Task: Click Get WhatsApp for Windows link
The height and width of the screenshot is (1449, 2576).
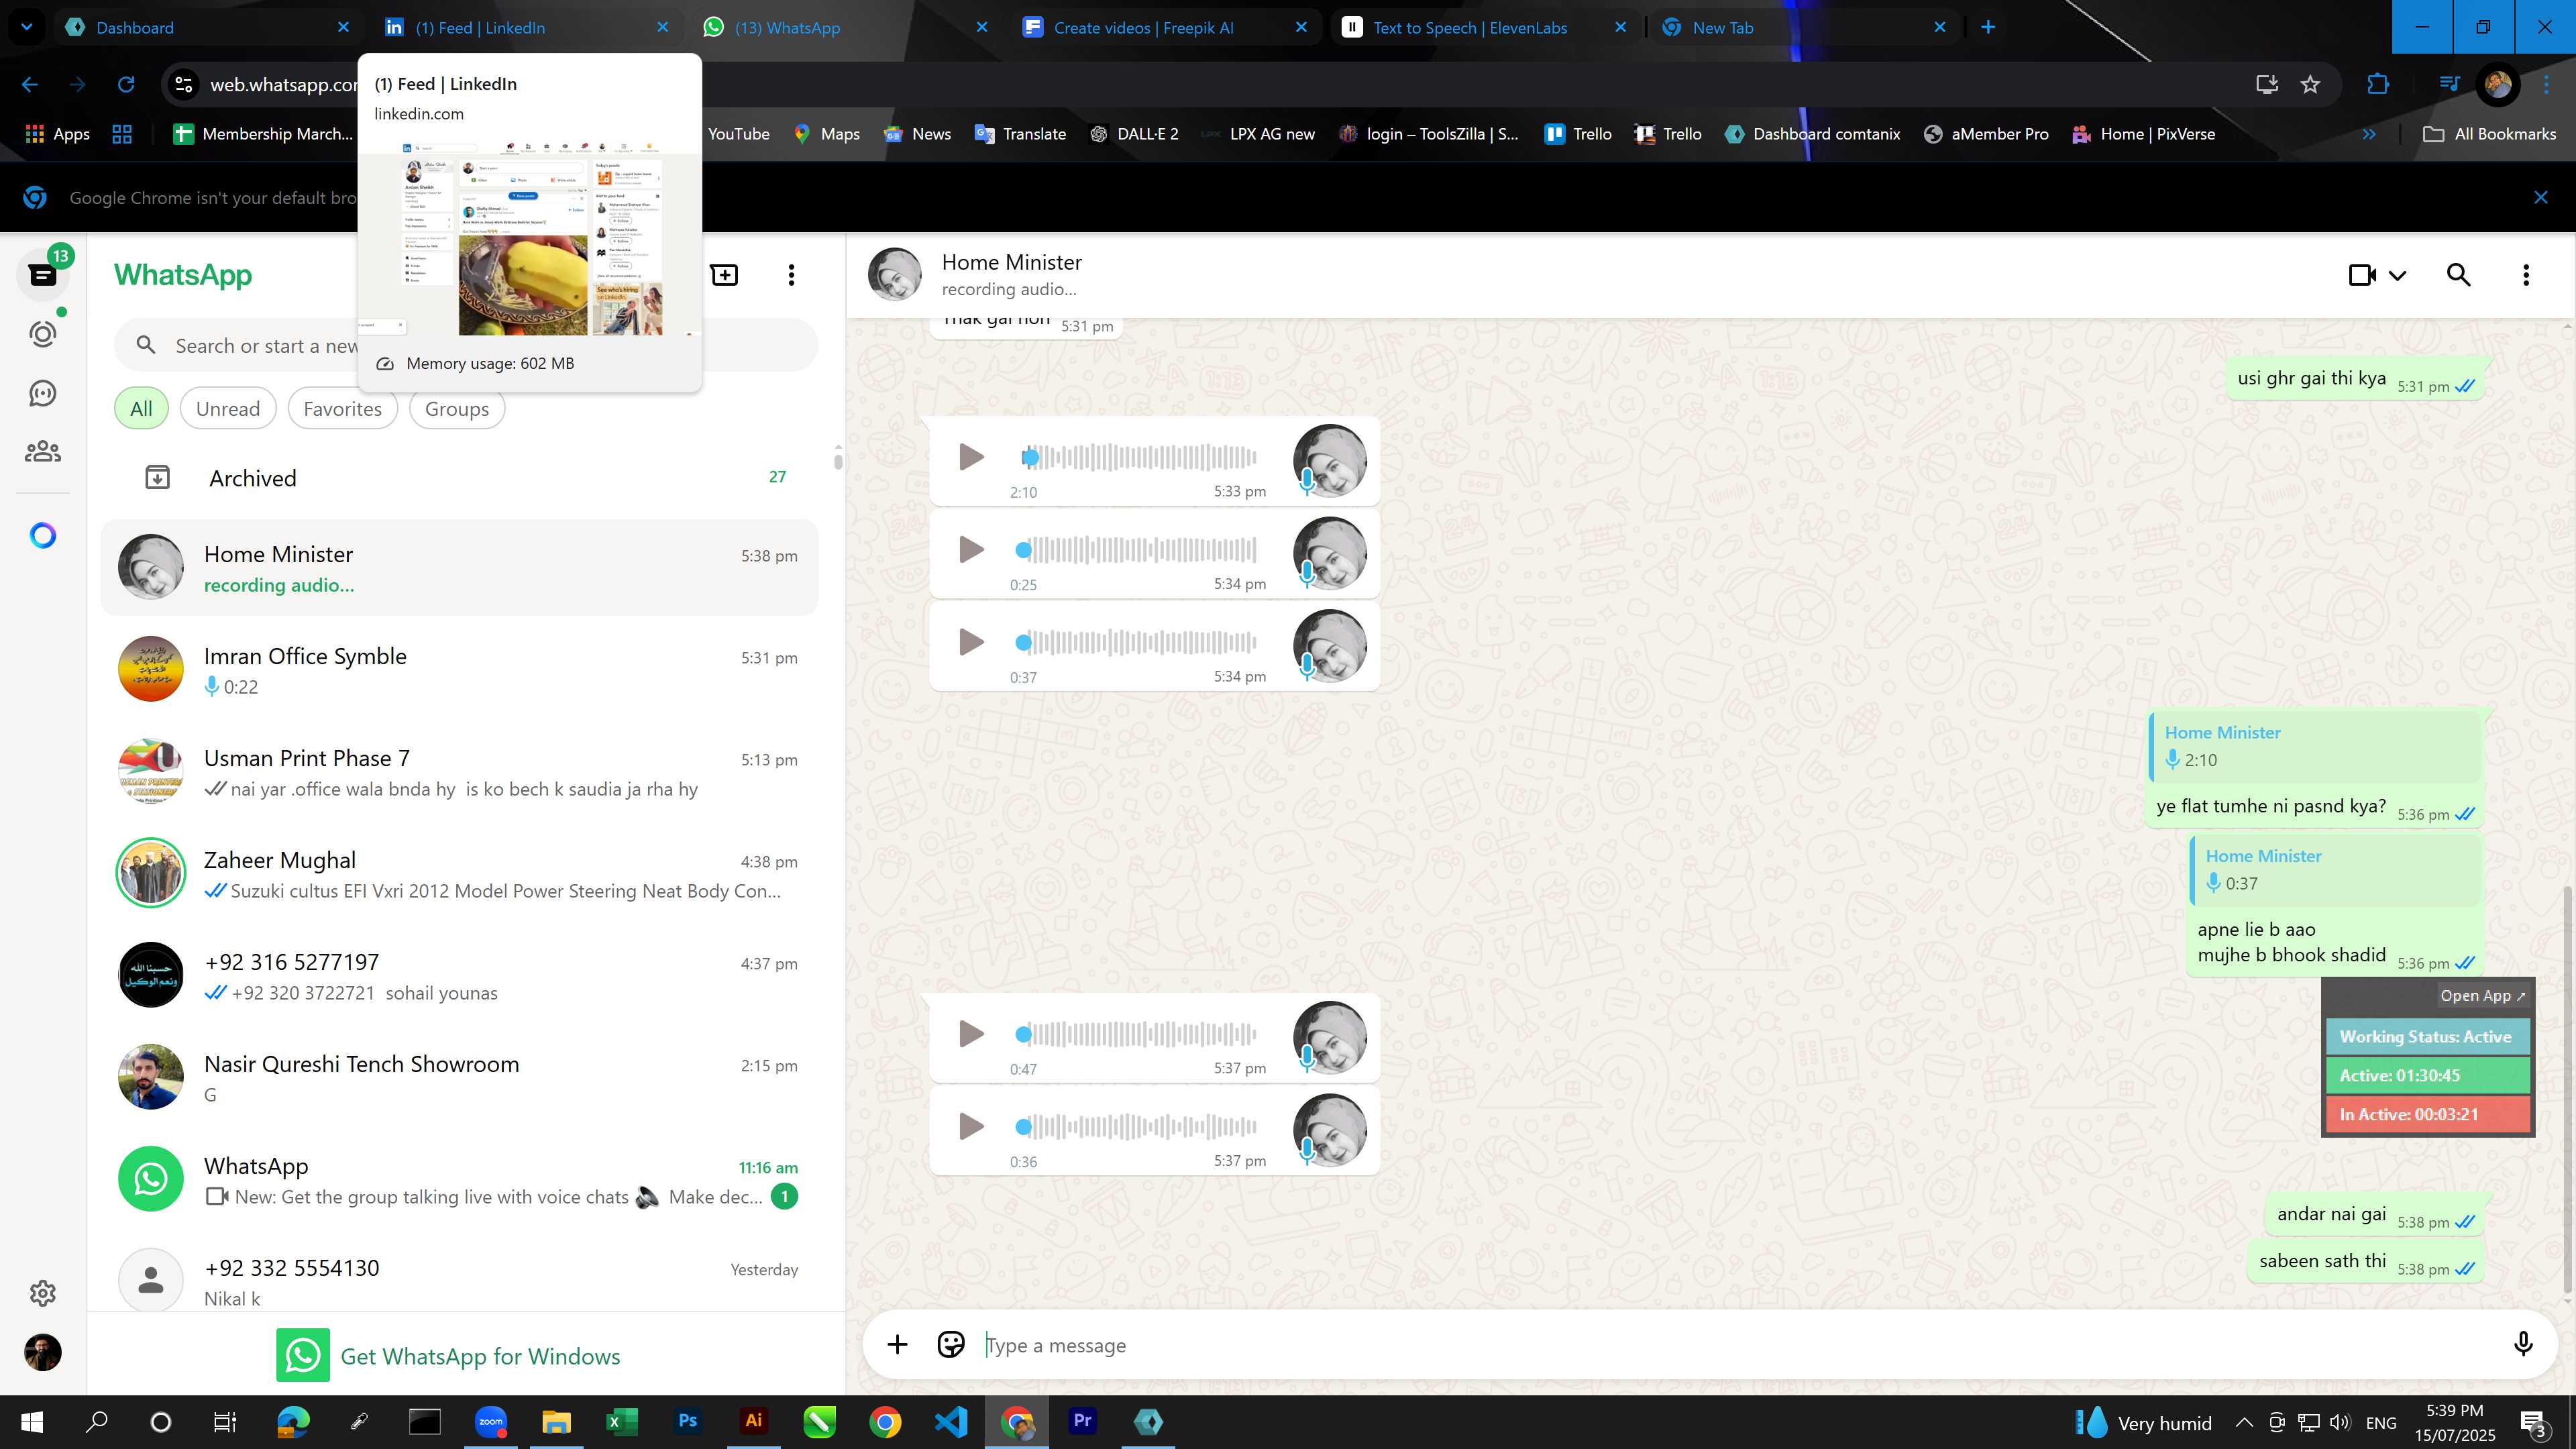Action: click(449, 1356)
